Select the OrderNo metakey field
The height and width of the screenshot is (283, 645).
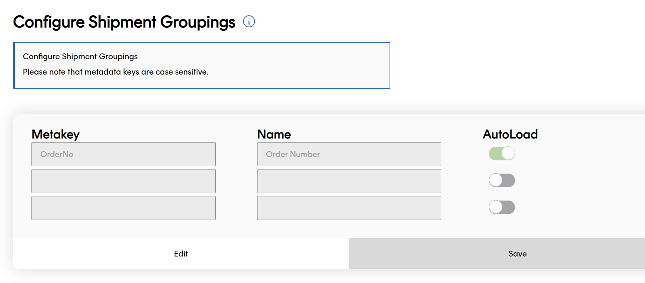pos(123,154)
